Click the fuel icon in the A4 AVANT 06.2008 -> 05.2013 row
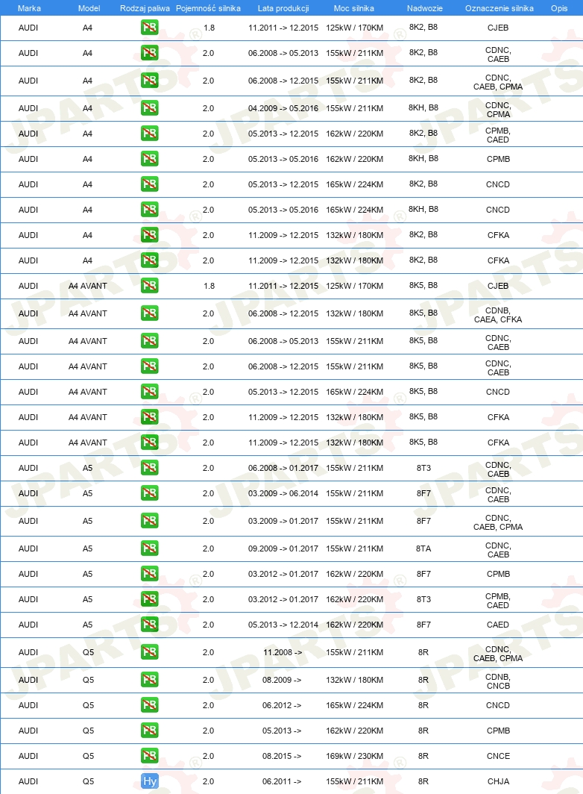The height and width of the screenshot is (794, 583). click(x=149, y=341)
